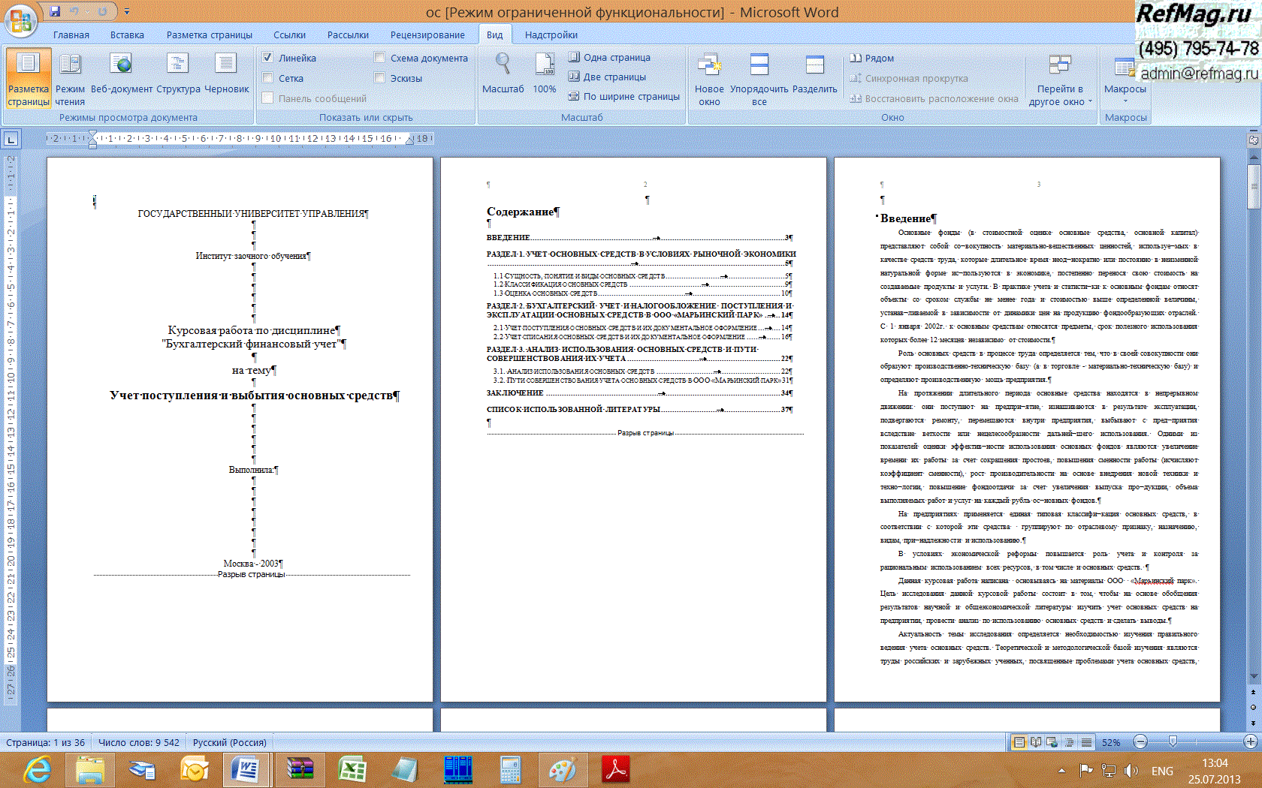1262x788 pixels.
Task: Click the Save icon in quick access toolbar
Action: click(55, 11)
